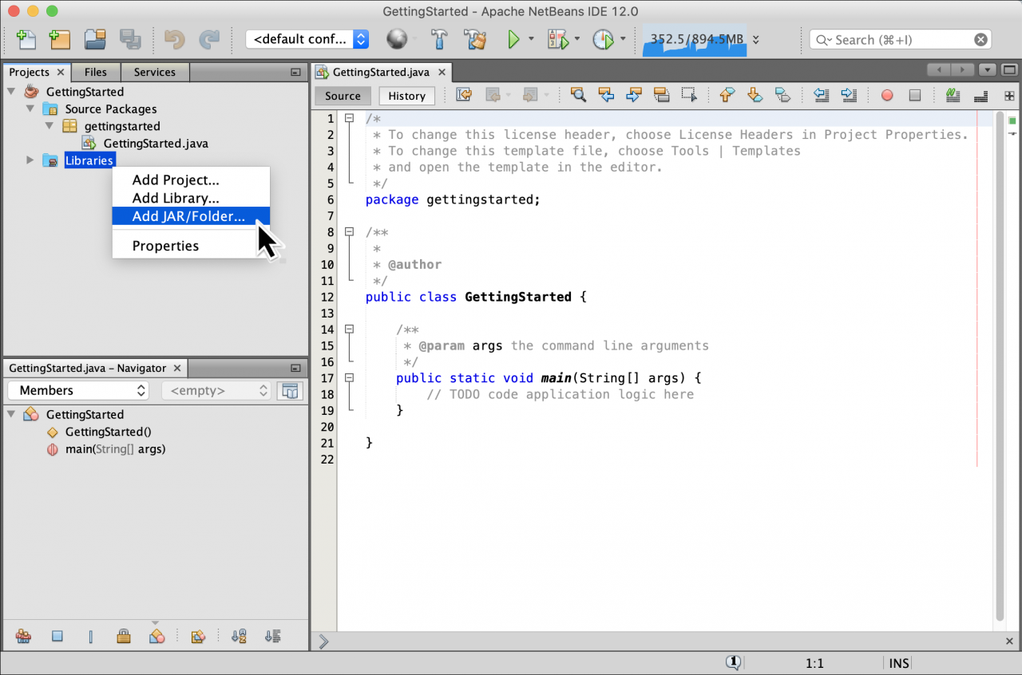Collapse the gettingstarted package node

point(49,126)
